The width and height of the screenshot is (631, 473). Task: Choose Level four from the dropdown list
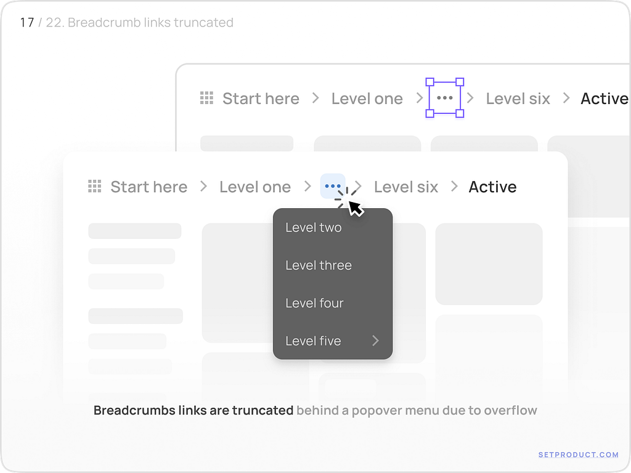(x=315, y=303)
